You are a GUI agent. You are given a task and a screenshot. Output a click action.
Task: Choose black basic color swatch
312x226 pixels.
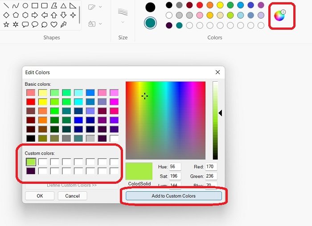pos(31,138)
